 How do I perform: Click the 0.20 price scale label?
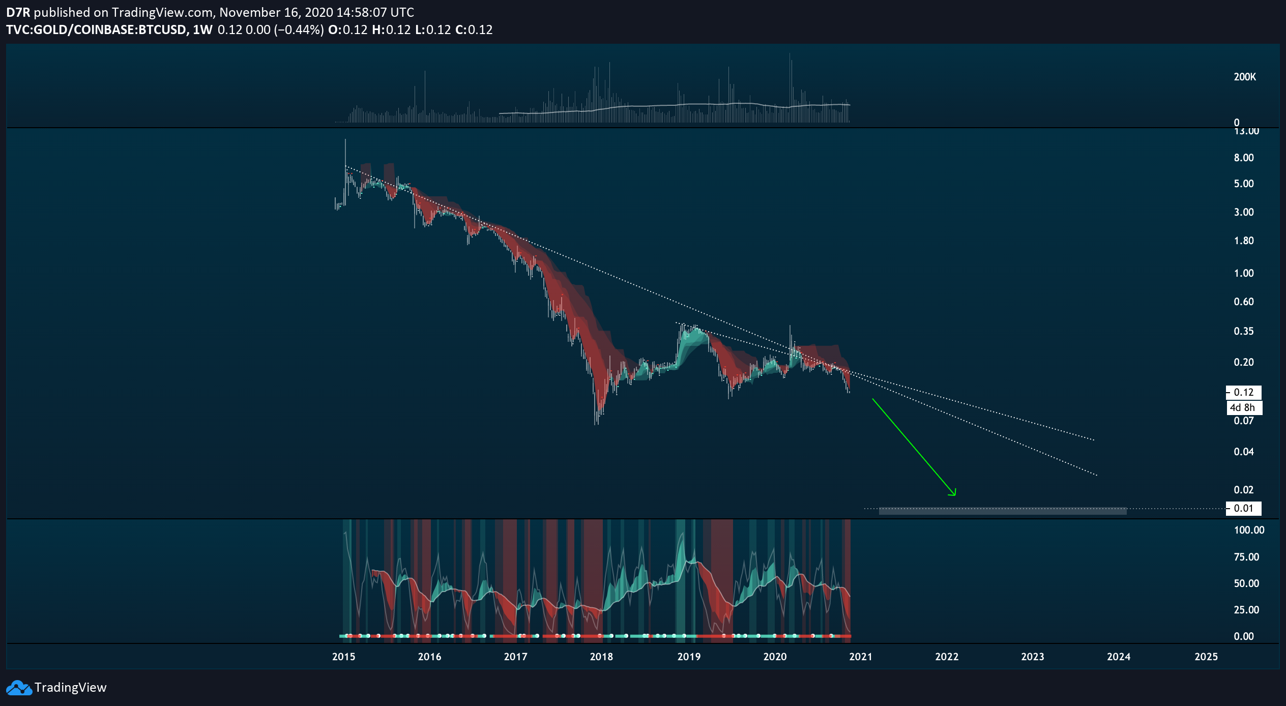pyautogui.click(x=1244, y=362)
